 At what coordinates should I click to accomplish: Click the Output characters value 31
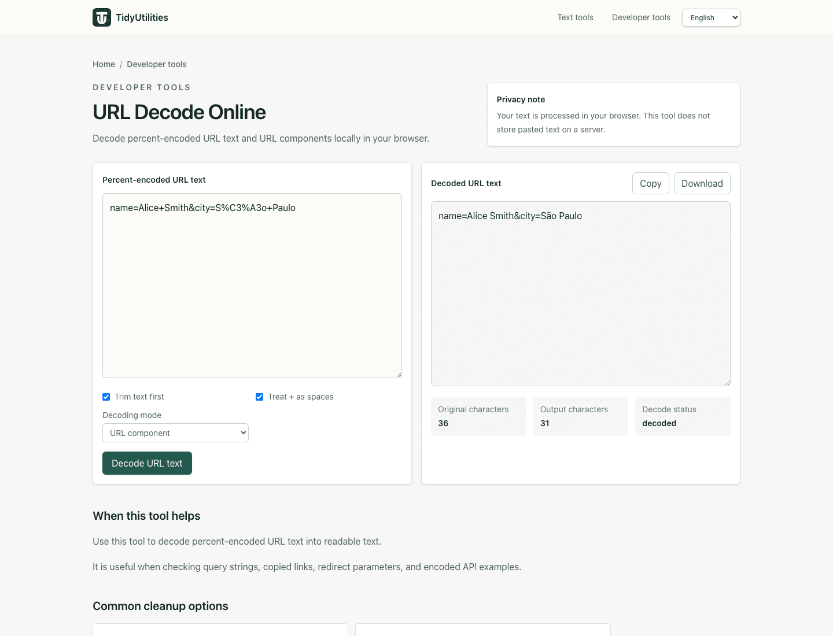tap(545, 423)
